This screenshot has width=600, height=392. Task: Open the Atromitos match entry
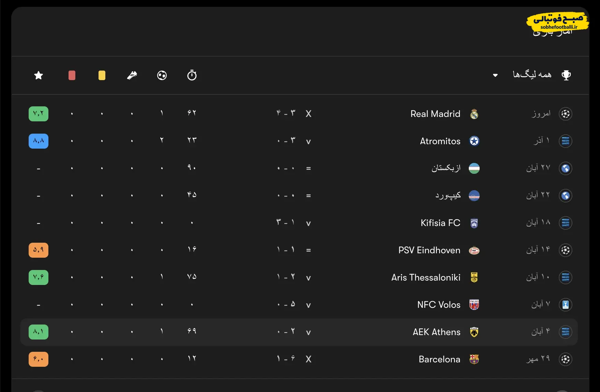tap(440, 141)
